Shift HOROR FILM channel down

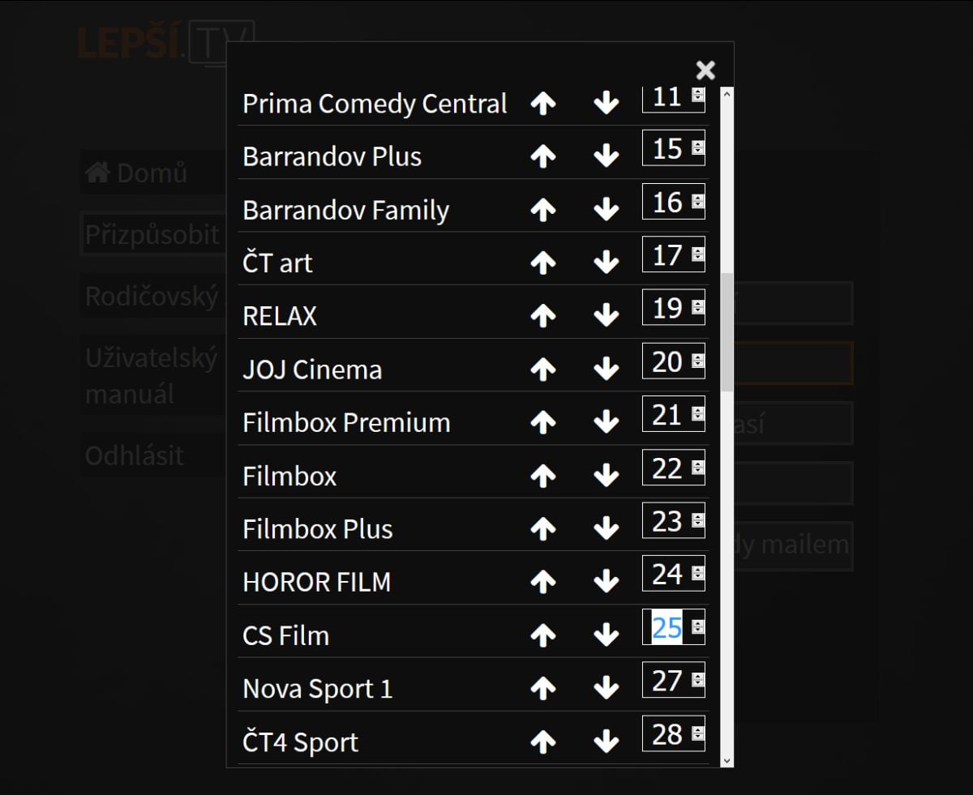(x=606, y=582)
